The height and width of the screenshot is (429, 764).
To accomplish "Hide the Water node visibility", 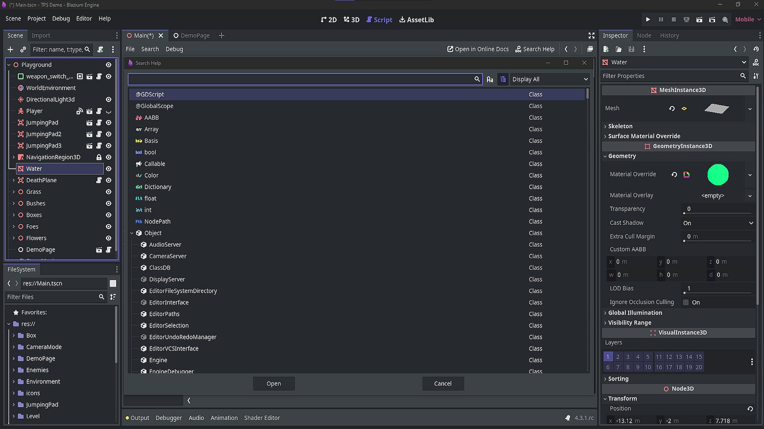I will point(108,169).
